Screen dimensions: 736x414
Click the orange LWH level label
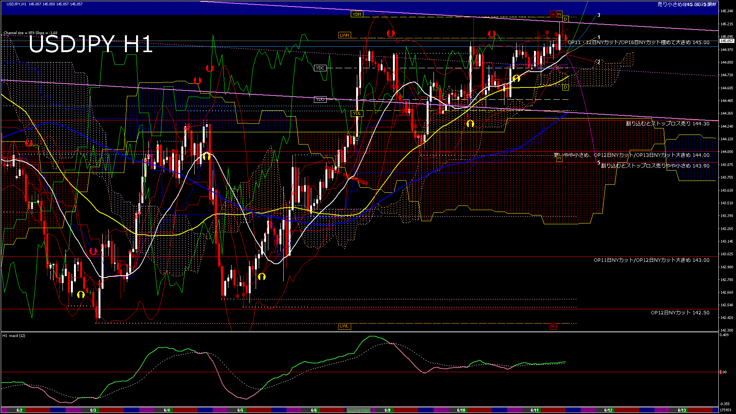[x=344, y=35]
